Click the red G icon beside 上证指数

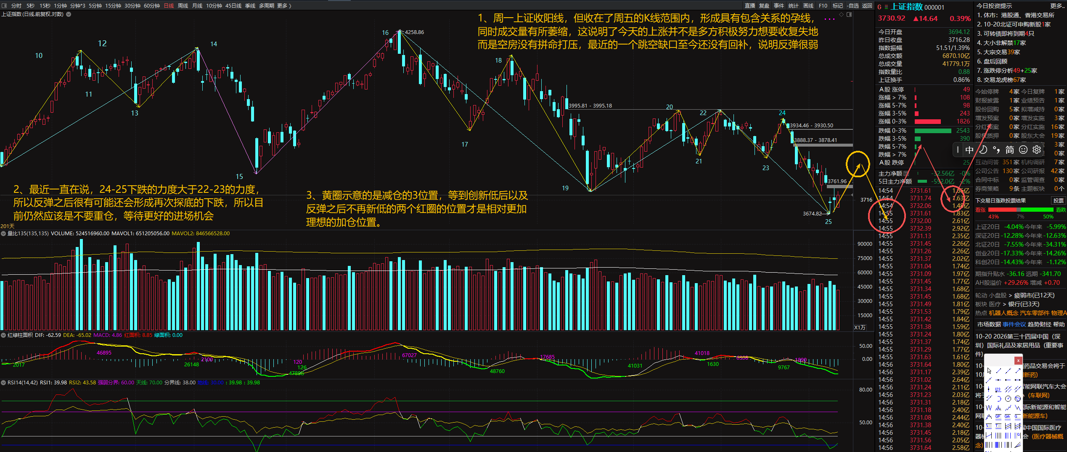[x=879, y=7]
